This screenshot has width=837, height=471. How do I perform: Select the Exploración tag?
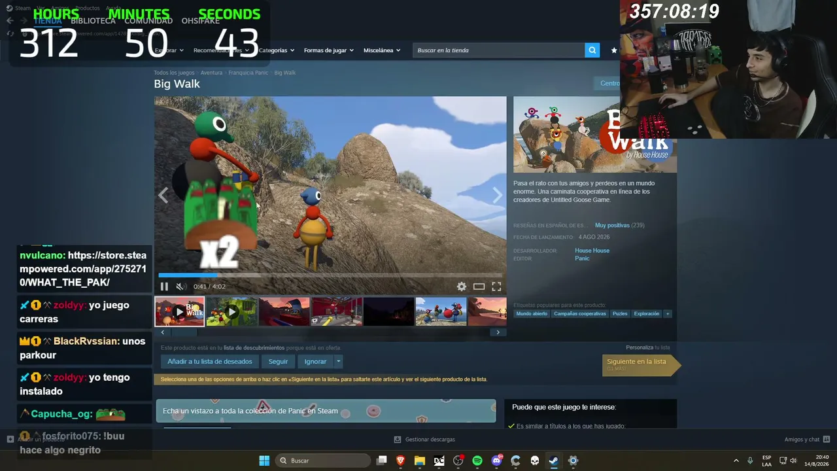(647, 314)
